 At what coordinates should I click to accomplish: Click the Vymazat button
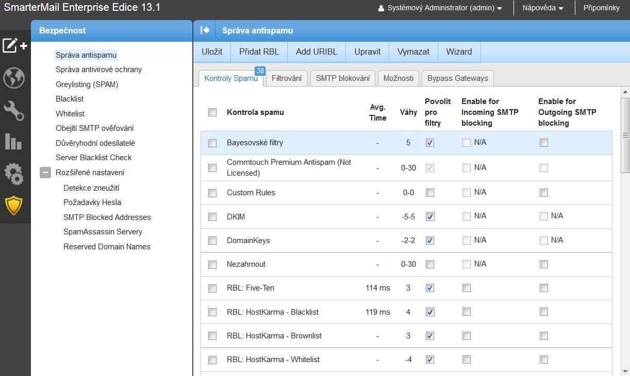(x=413, y=52)
